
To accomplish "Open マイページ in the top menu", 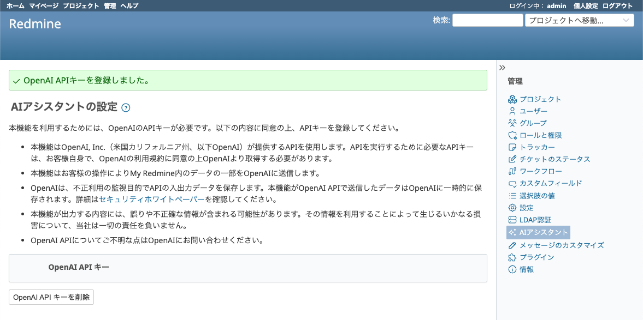I will point(44,6).
